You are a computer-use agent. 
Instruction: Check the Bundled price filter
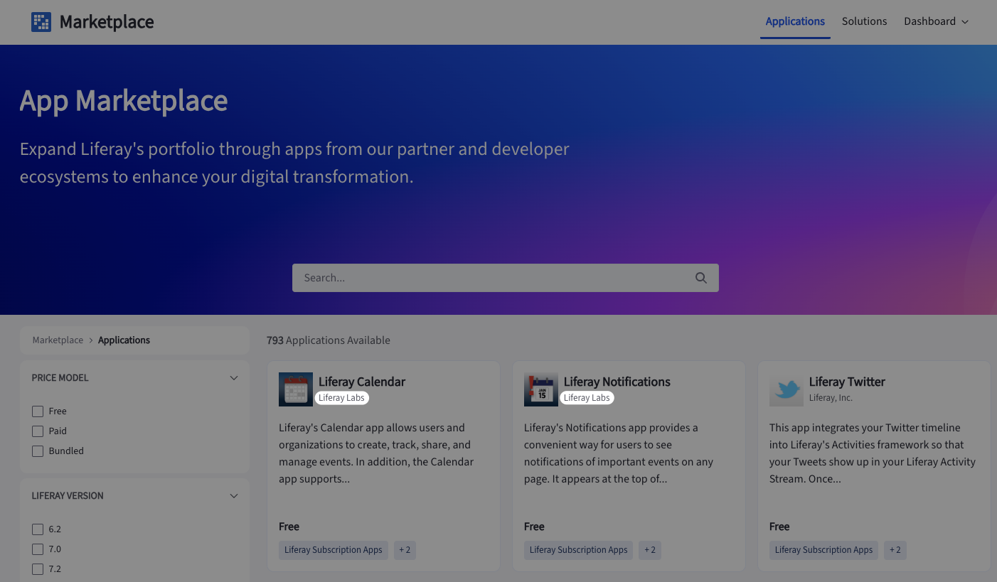(38, 451)
